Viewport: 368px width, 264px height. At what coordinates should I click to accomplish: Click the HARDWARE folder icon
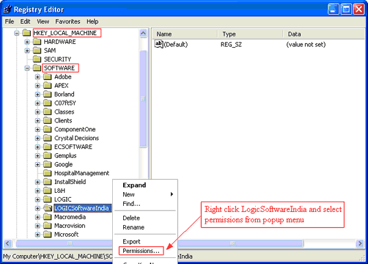37,42
